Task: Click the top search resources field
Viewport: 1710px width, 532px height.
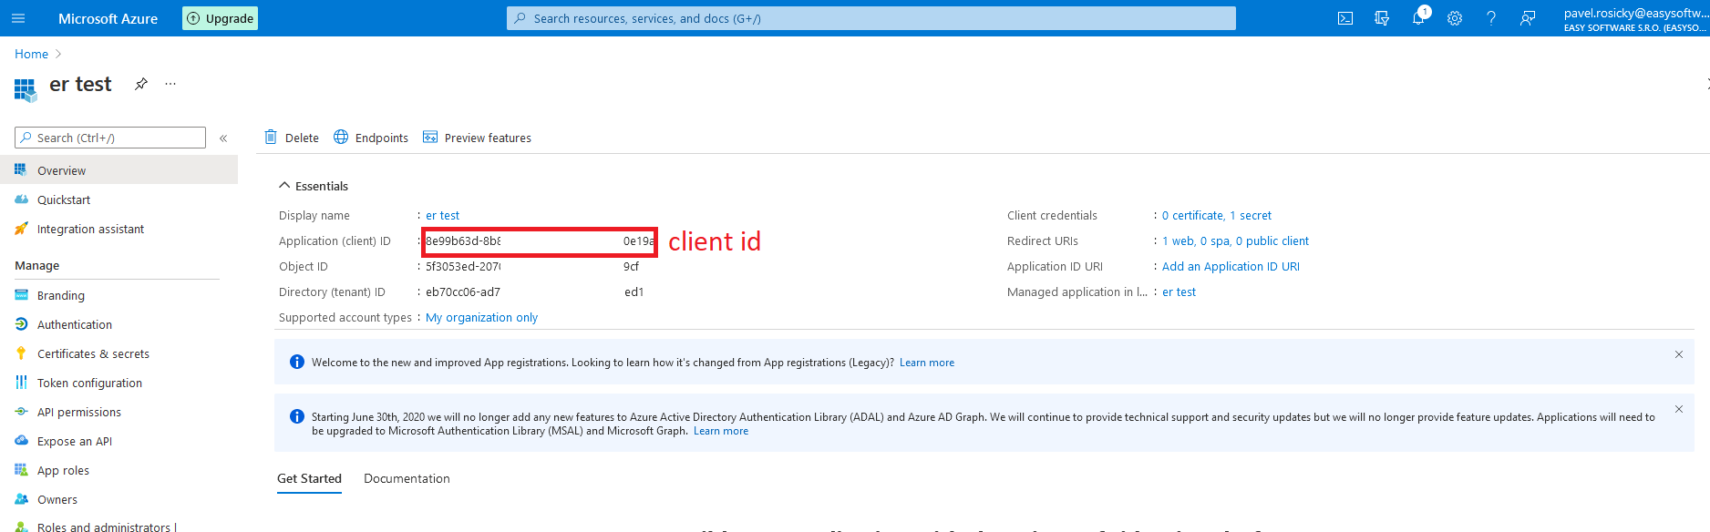Action: click(870, 18)
